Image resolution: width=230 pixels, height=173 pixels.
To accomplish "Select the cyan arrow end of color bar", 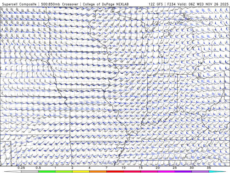I will [x=217, y=172].
